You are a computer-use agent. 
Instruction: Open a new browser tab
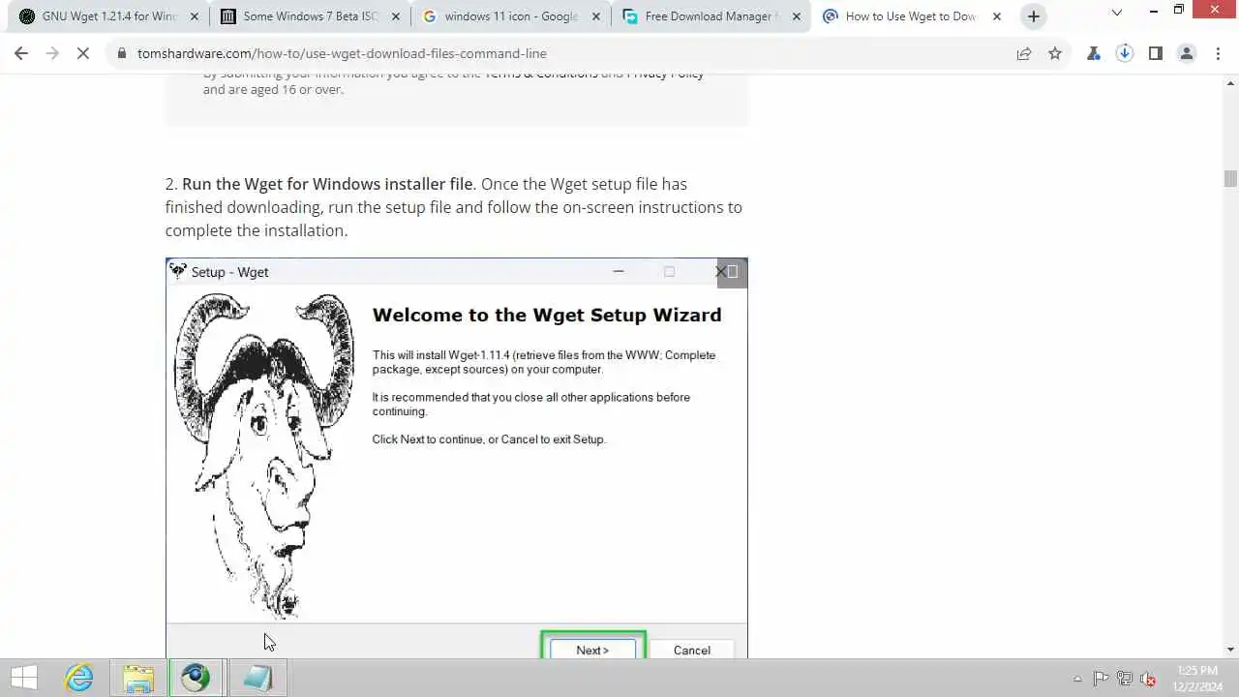pos(1034,16)
